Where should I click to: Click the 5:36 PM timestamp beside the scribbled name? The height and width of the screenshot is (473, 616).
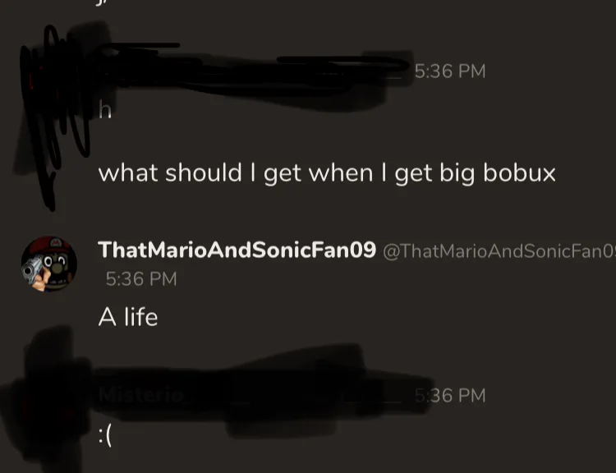coord(450,71)
